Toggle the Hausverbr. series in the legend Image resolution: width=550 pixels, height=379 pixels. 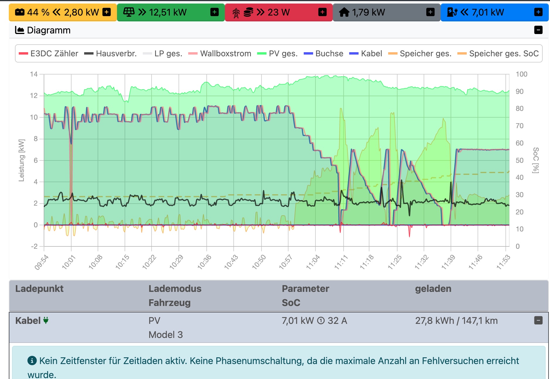point(110,53)
